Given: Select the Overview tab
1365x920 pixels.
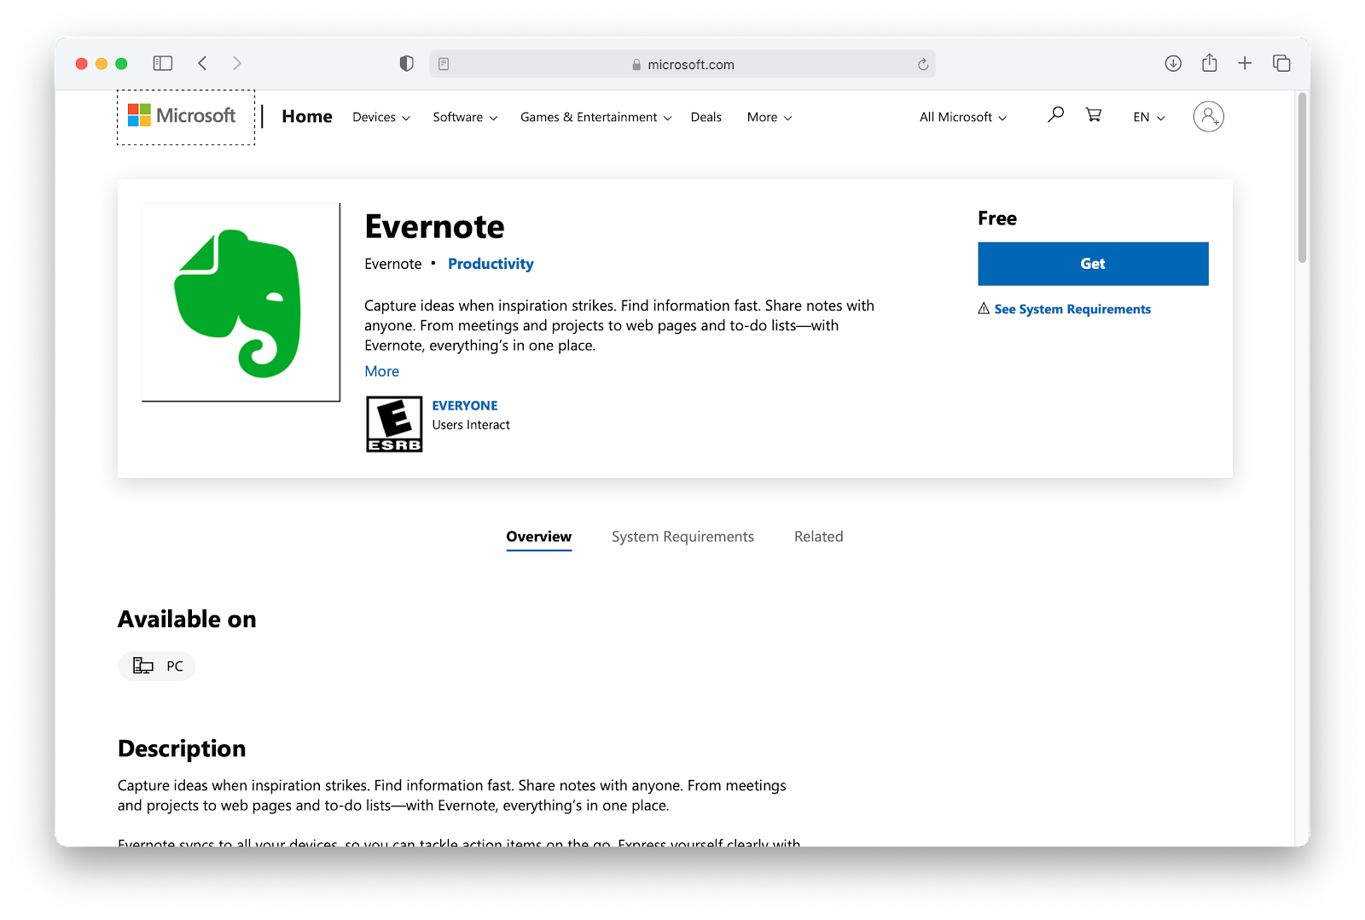Looking at the screenshot, I should (539, 537).
